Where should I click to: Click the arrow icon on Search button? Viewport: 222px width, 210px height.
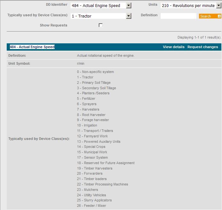[219, 16]
